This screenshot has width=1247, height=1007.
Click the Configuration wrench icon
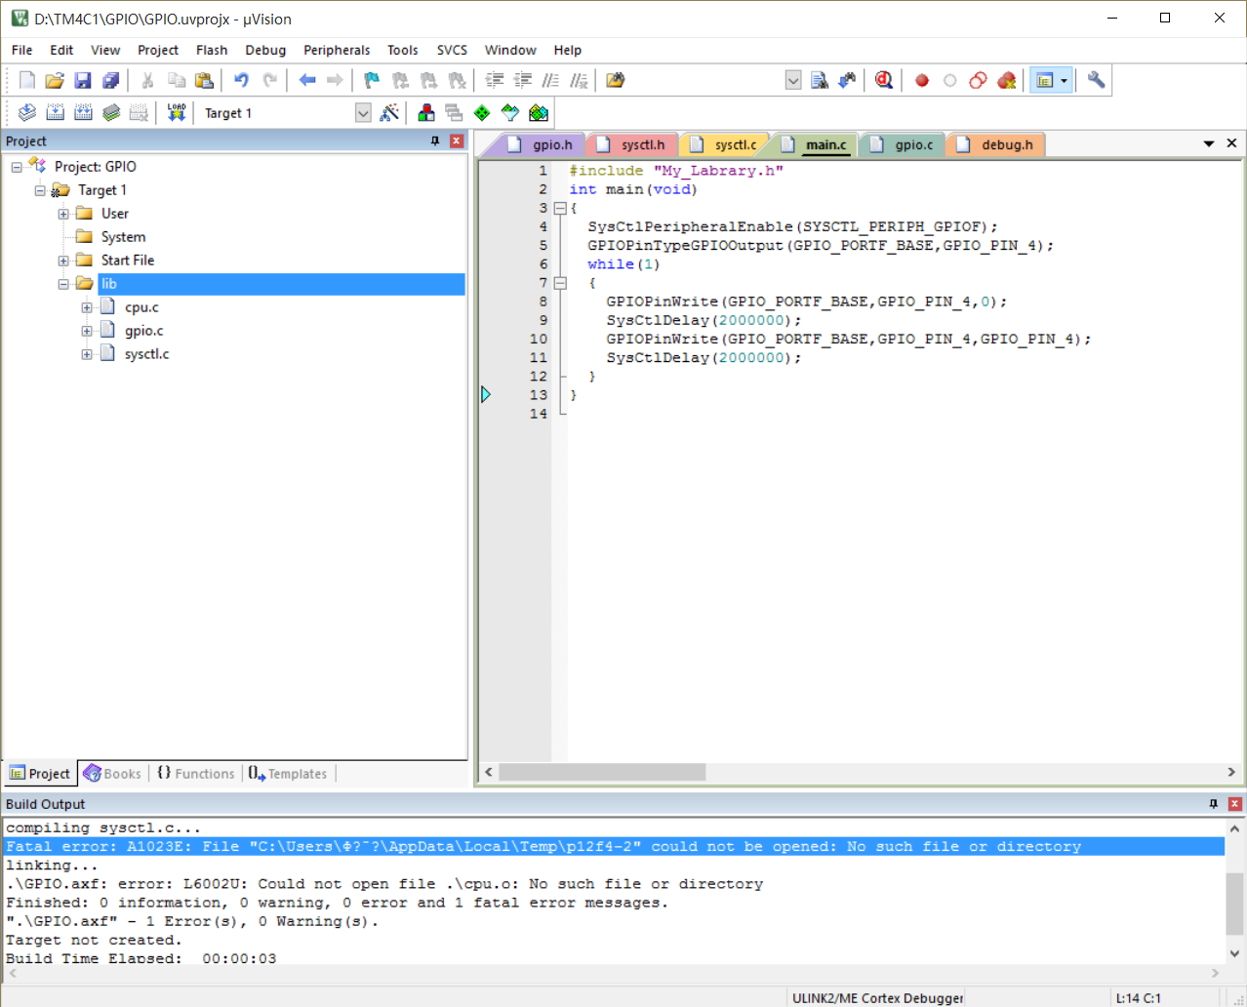point(1096,80)
